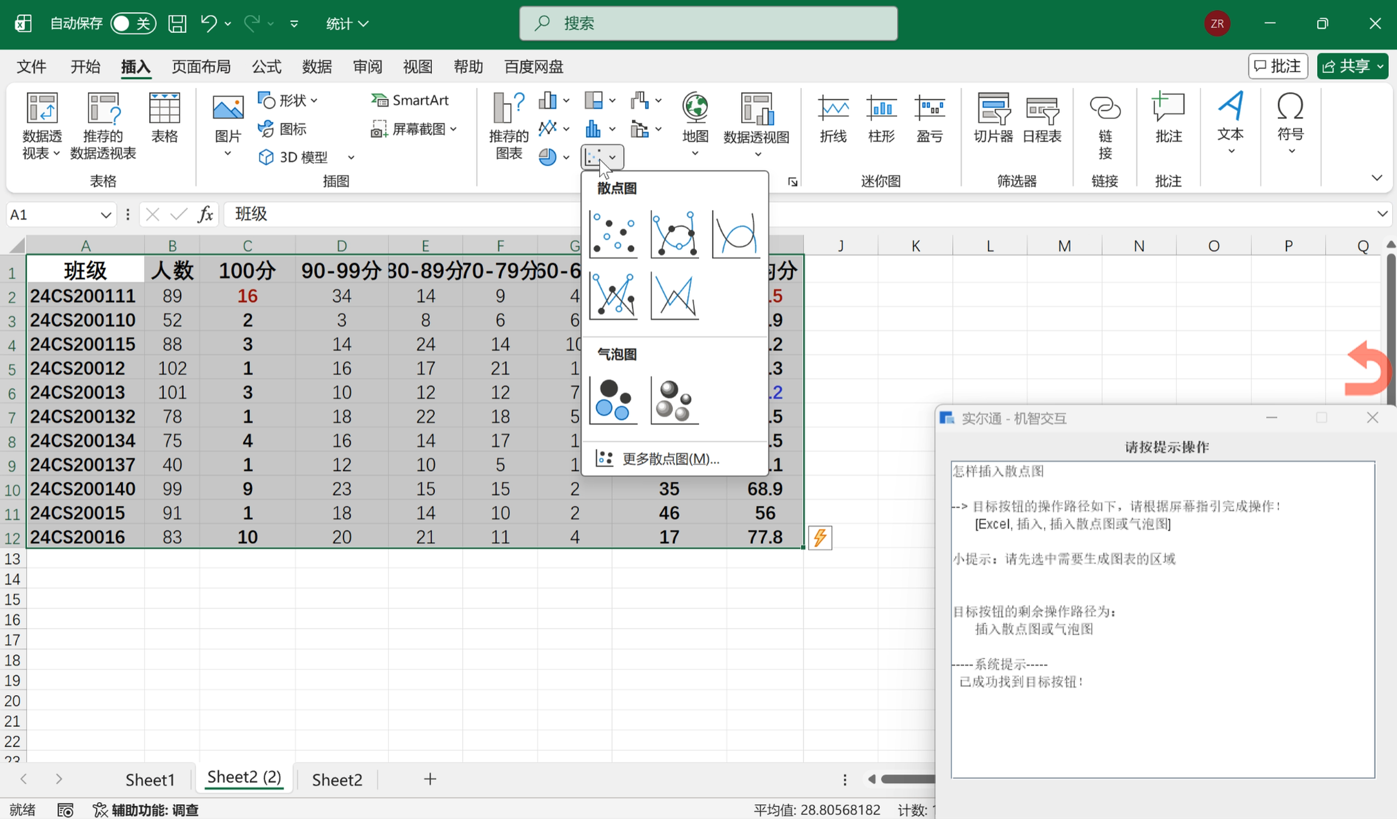
Task: Open More Scatter Charts option
Action: point(670,459)
